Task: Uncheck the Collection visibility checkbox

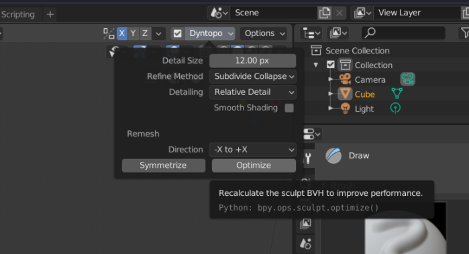Action: (x=331, y=65)
